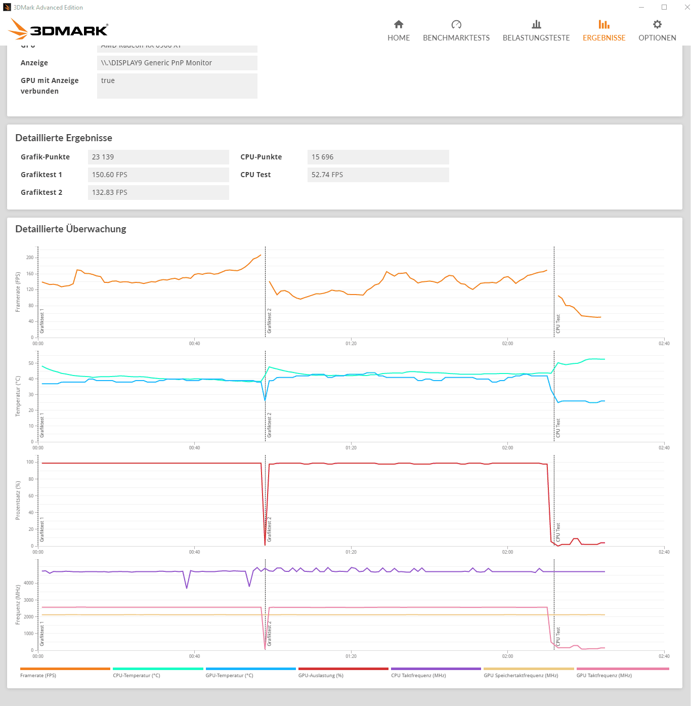Open Optionen gear icon

click(x=657, y=24)
